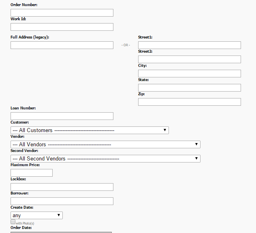Enable the with Photo(s) checkbox
This screenshot has width=256, height=233.
[x=13, y=222]
